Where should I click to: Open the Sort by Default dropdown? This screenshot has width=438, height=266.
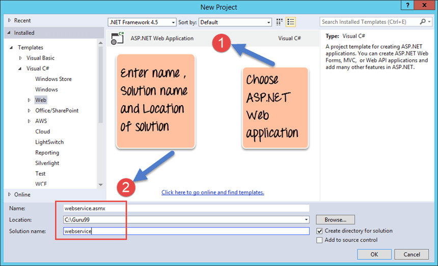click(x=235, y=22)
